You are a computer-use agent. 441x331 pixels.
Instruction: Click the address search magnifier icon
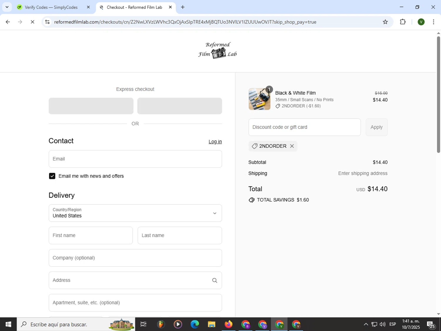[x=215, y=280]
